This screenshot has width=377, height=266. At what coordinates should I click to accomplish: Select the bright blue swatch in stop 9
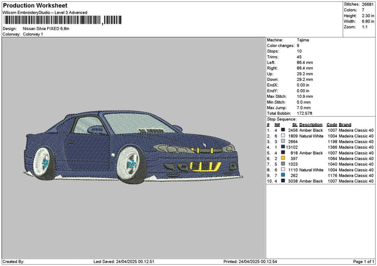pos(283,175)
